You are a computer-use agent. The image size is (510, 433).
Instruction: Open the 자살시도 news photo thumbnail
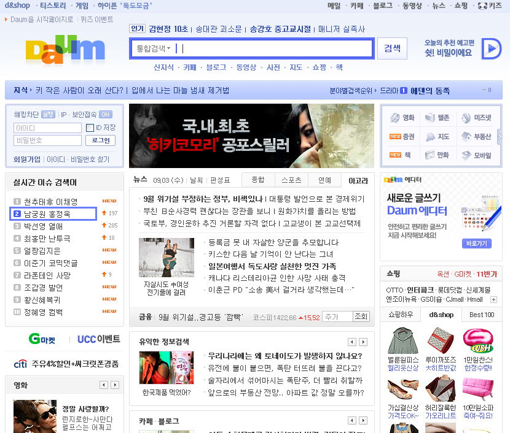pos(167,258)
